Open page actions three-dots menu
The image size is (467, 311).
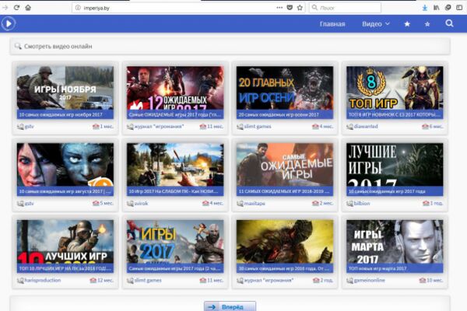point(279,8)
